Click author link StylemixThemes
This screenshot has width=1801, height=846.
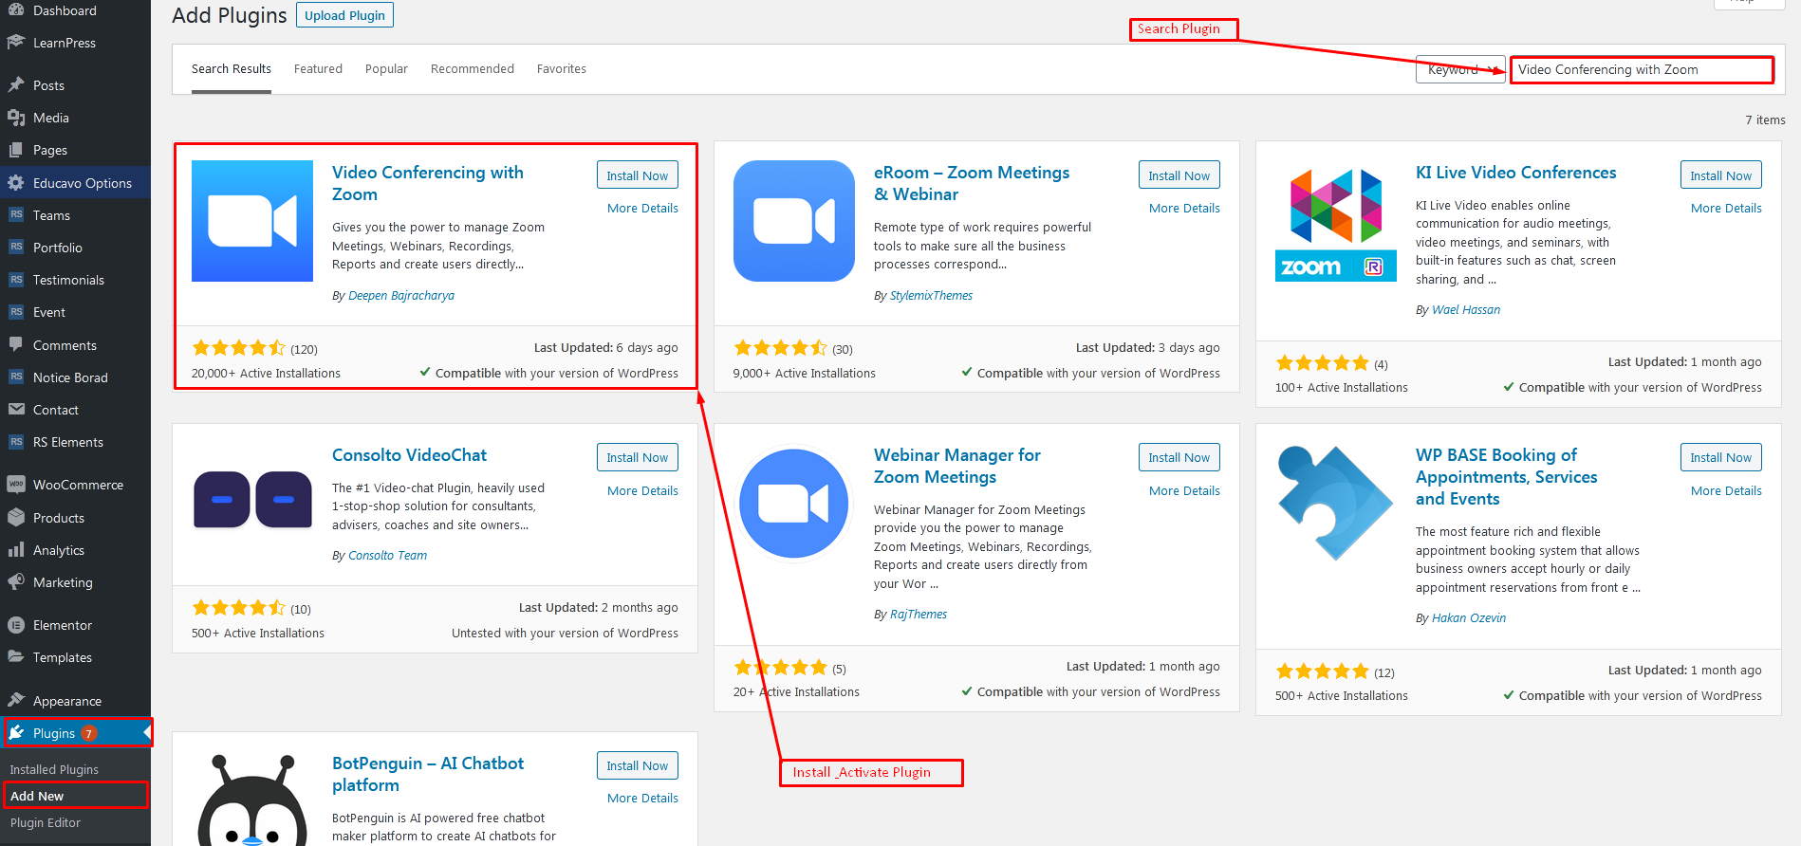pos(931,296)
